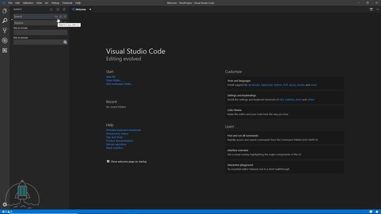Toggle Match Case in search box
This screenshot has width=381, height=214.
pyautogui.click(x=57, y=17)
